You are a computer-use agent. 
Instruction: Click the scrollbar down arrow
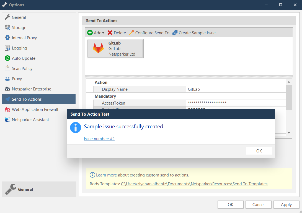pos(289,133)
